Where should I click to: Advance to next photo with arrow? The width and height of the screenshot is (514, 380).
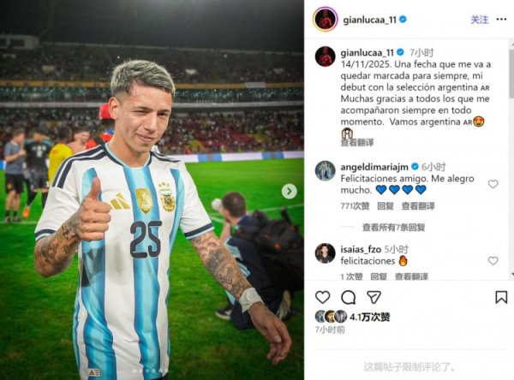290,192
